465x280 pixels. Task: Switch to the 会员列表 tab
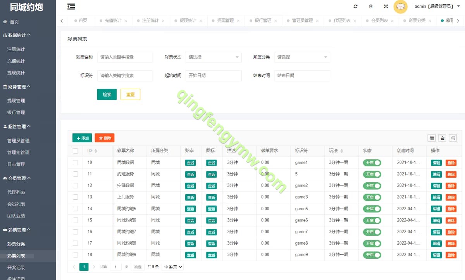click(379, 21)
